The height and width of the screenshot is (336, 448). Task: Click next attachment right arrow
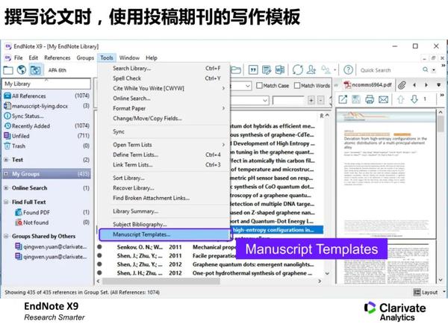(426, 85)
